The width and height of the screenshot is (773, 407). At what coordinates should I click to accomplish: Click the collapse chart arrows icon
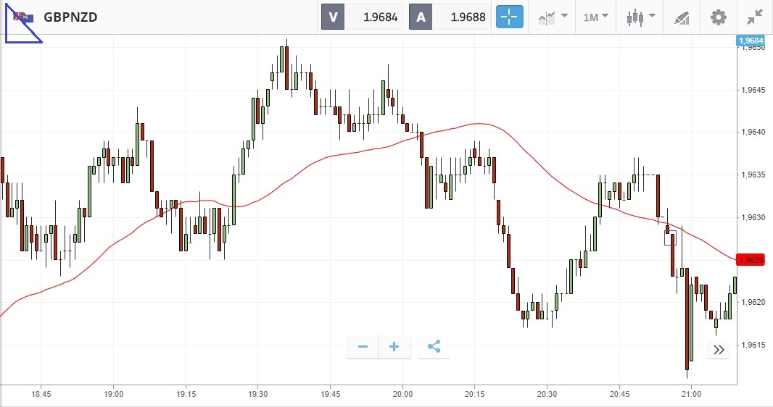[x=755, y=17]
